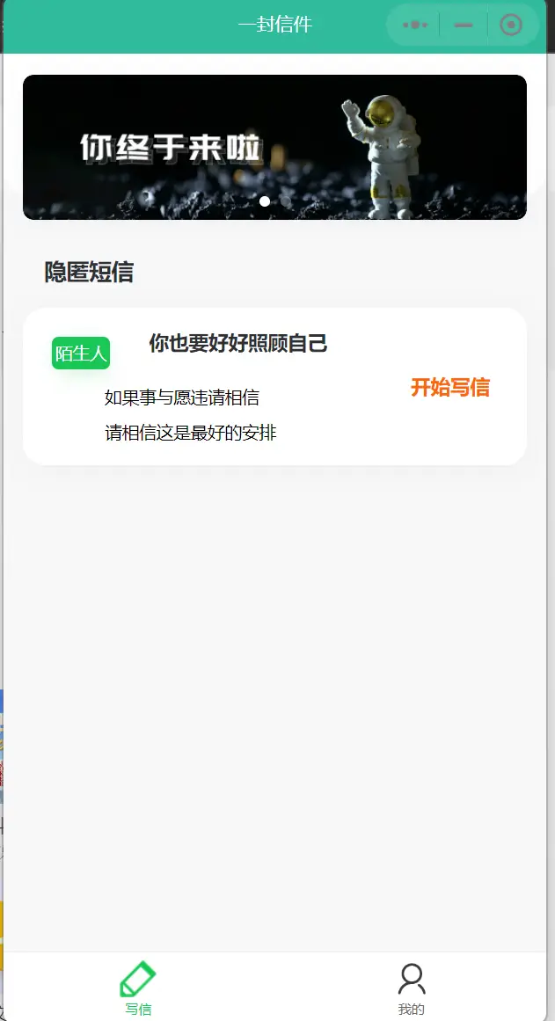
Task: Switch to the 写信 tab label
Action: point(138,1010)
